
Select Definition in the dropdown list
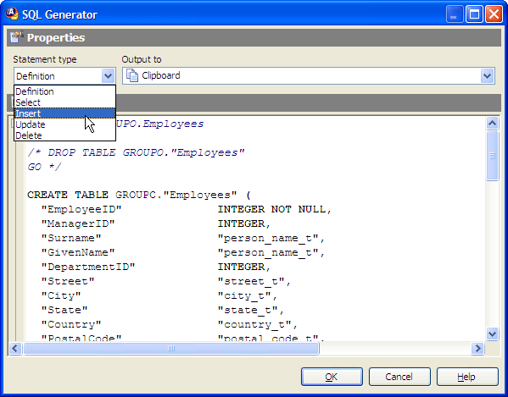pyautogui.click(x=64, y=91)
